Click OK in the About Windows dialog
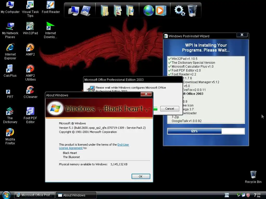 (x=141, y=176)
